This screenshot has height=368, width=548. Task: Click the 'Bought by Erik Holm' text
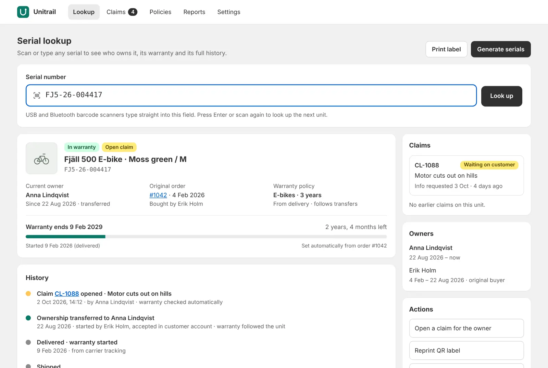[x=176, y=204]
